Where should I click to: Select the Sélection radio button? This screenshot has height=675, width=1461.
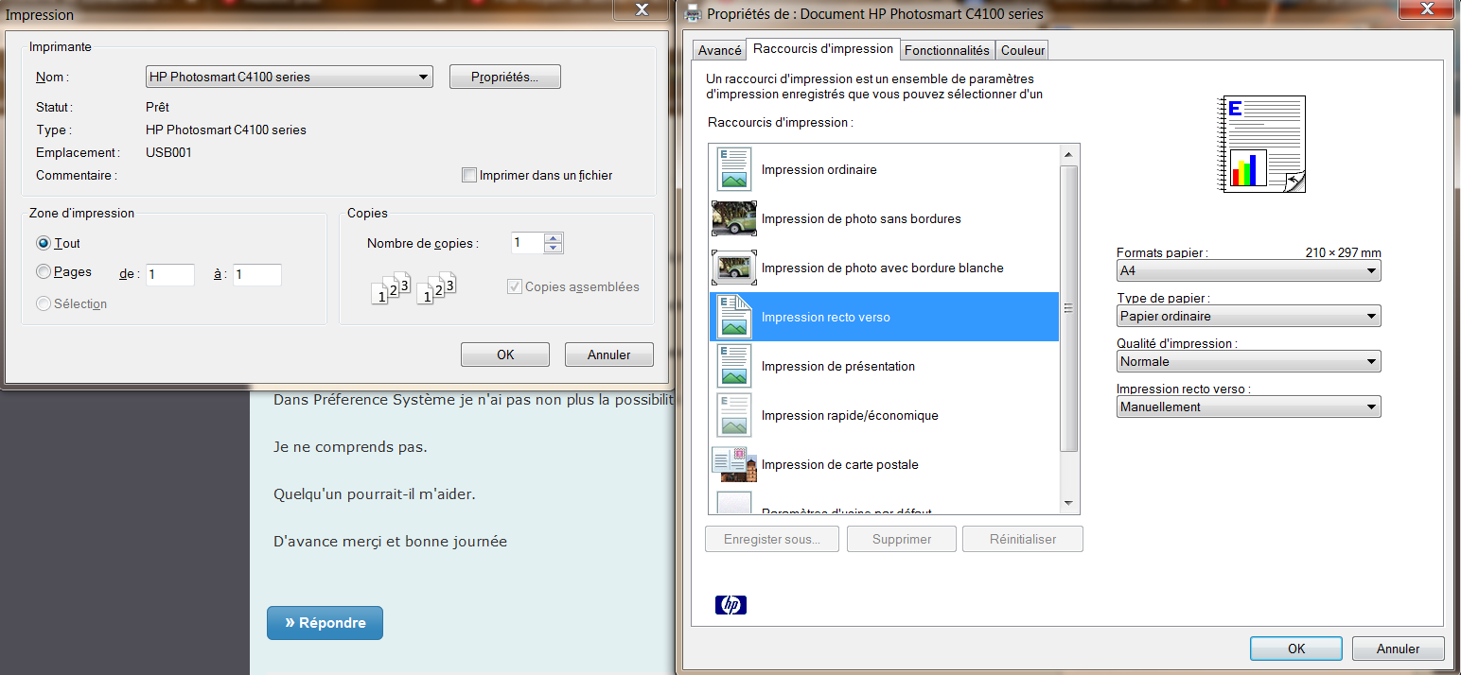click(44, 303)
